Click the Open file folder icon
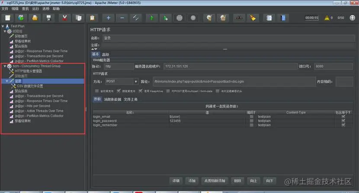359x193 pixels. [35, 18]
